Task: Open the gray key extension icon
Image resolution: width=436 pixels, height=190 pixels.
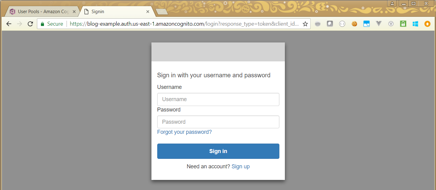Action: click(318, 24)
